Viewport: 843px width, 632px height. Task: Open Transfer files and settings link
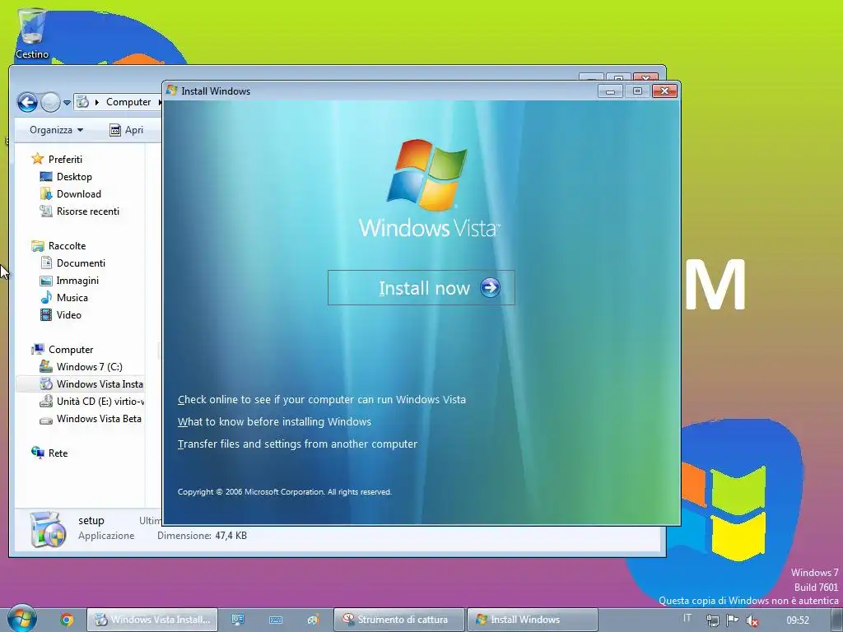[297, 444]
